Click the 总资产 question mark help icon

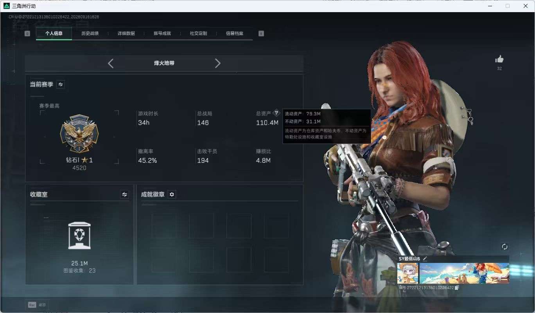[276, 113]
